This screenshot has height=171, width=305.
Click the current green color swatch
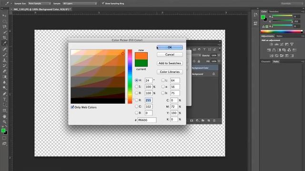pyautogui.click(x=141, y=63)
